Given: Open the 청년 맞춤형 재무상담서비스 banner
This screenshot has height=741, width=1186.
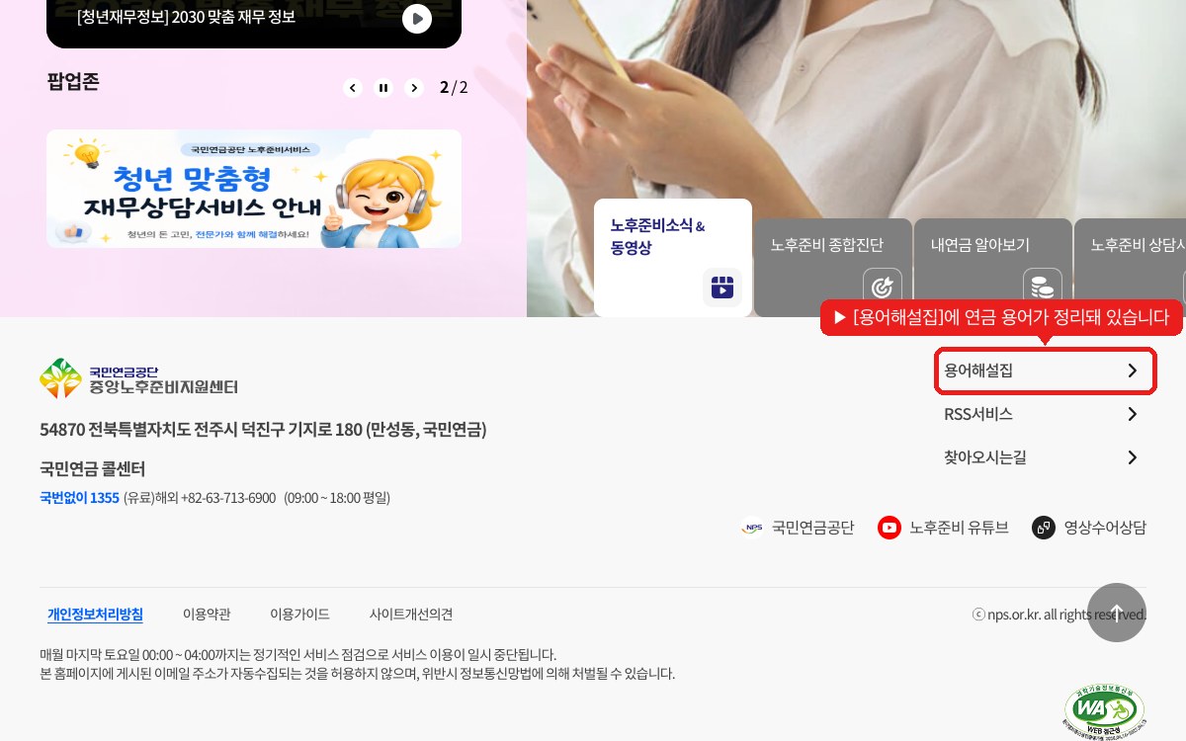Looking at the screenshot, I should (254, 189).
